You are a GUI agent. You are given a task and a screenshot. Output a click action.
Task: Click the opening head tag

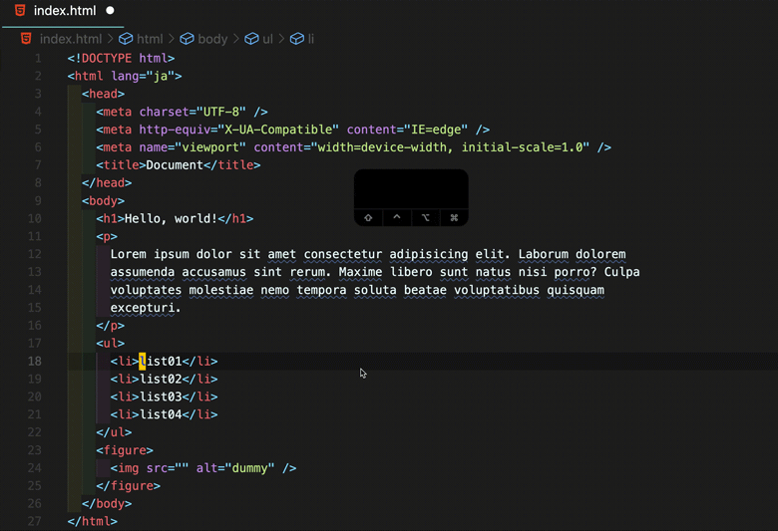click(103, 95)
